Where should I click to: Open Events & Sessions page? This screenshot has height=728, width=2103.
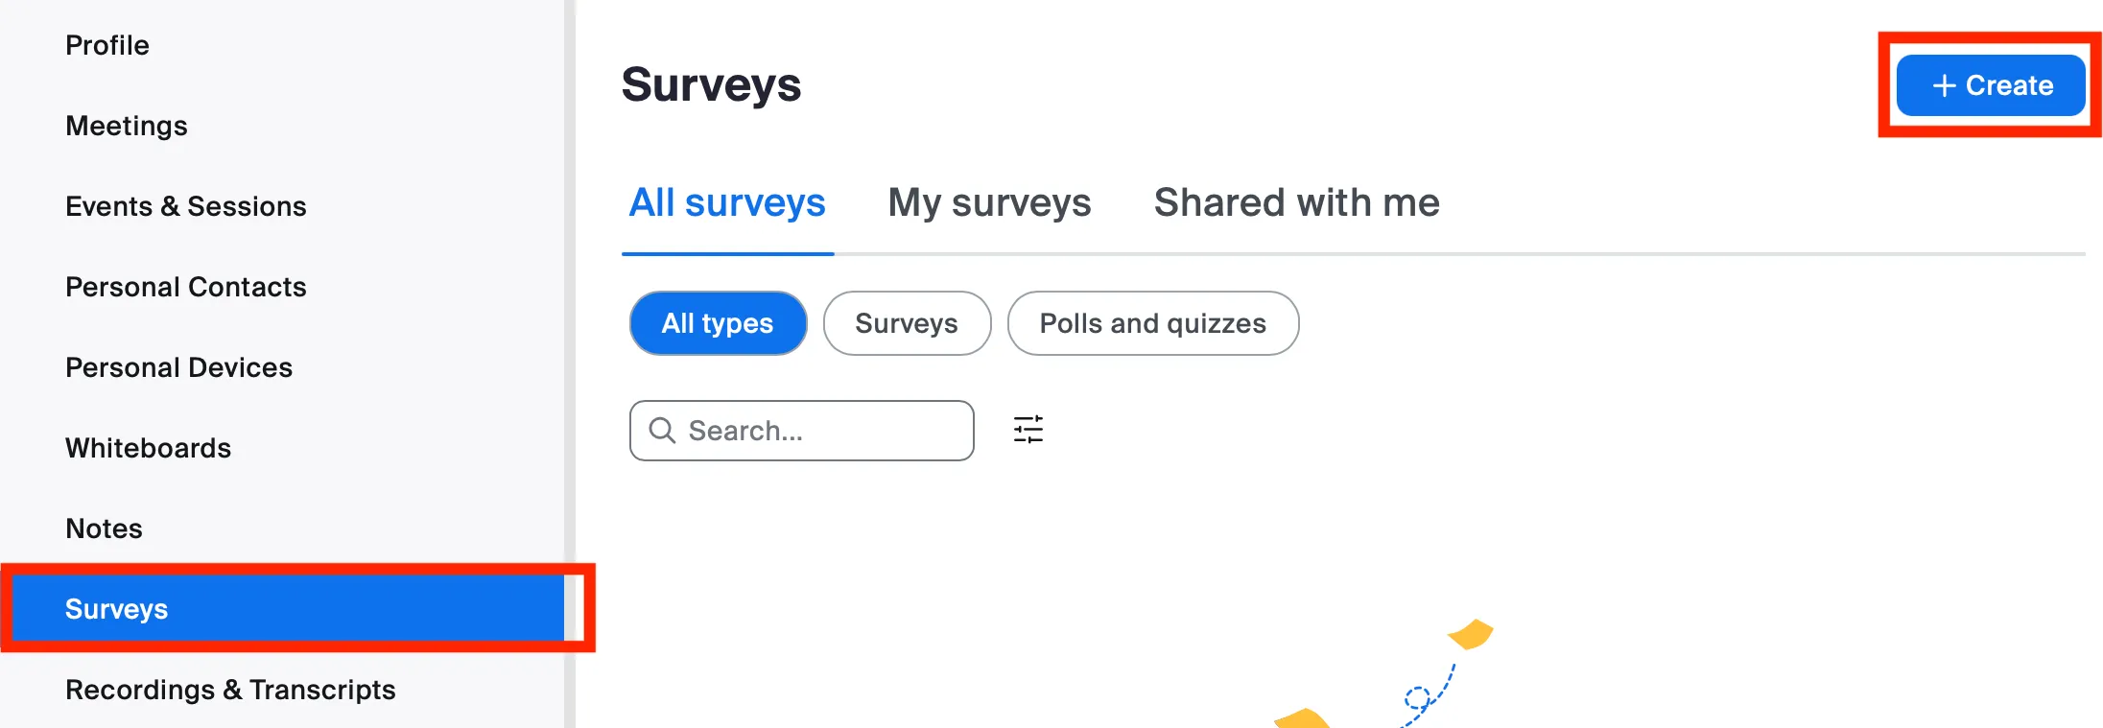186,206
